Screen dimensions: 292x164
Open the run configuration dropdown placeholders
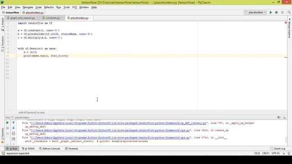(255, 12)
